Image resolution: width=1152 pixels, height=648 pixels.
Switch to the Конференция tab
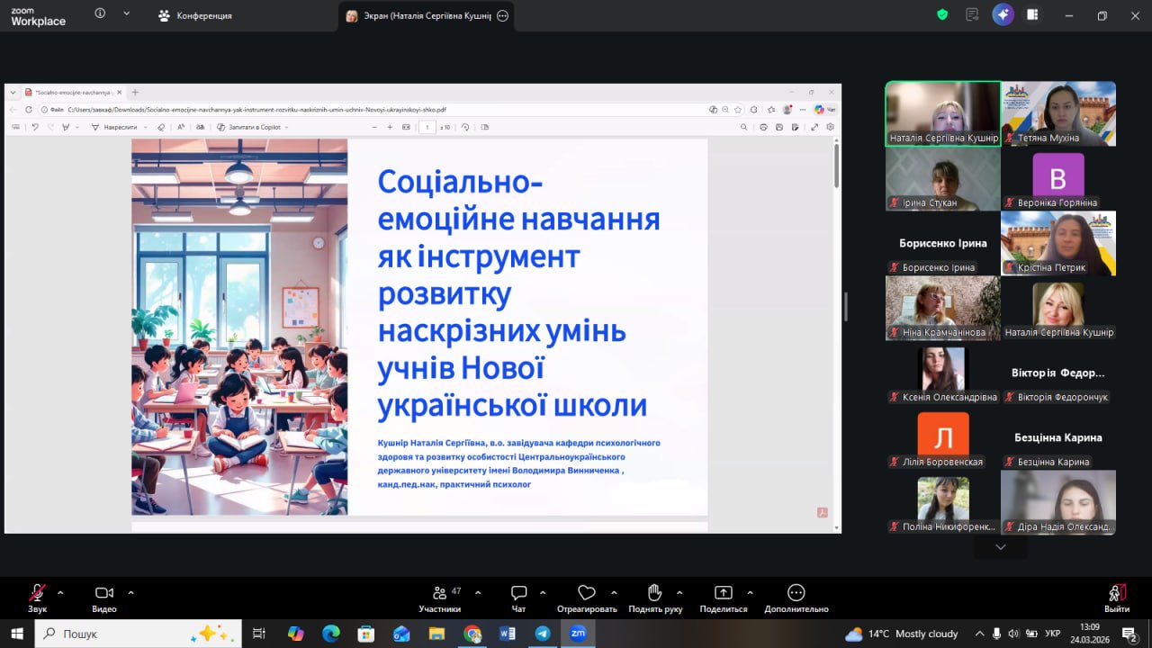click(195, 15)
